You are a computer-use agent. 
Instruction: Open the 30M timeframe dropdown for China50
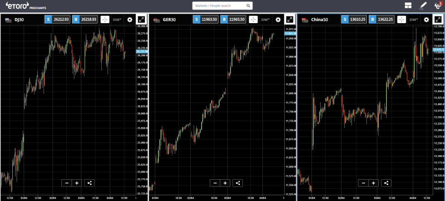413,20
